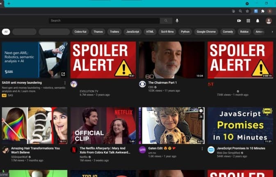Select the All filter tab

point(6,32)
